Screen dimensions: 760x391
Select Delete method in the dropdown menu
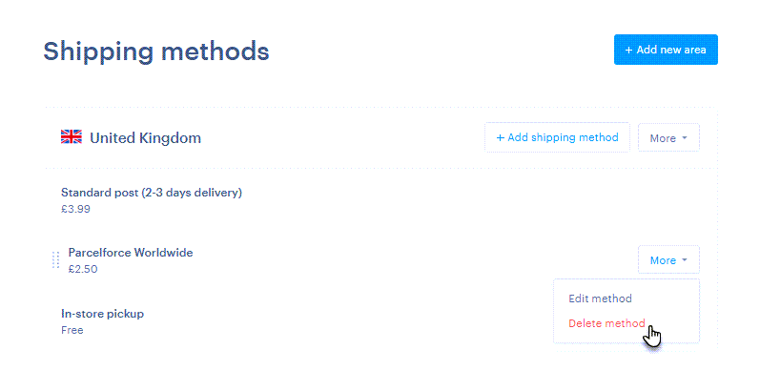coord(606,323)
